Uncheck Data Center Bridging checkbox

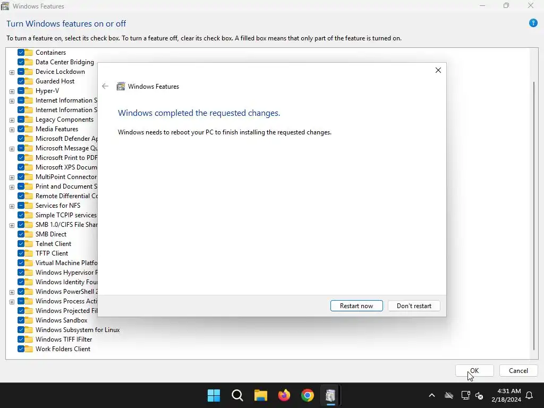(x=21, y=62)
